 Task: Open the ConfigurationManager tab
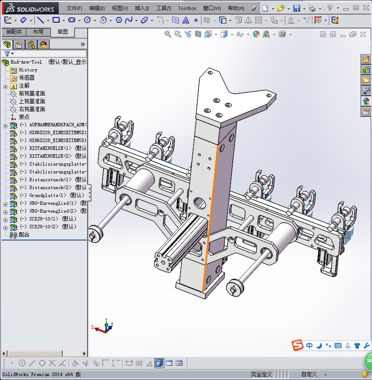31,44
